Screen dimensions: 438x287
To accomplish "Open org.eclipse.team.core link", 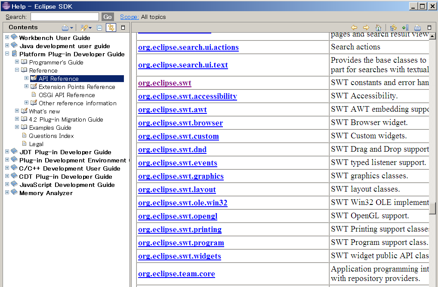I will [x=176, y=274].
